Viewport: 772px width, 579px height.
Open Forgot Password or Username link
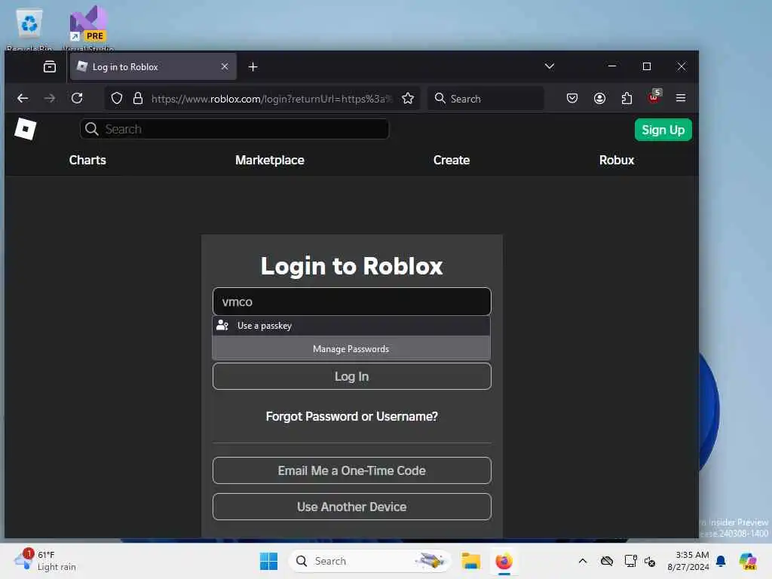point(351,416)
